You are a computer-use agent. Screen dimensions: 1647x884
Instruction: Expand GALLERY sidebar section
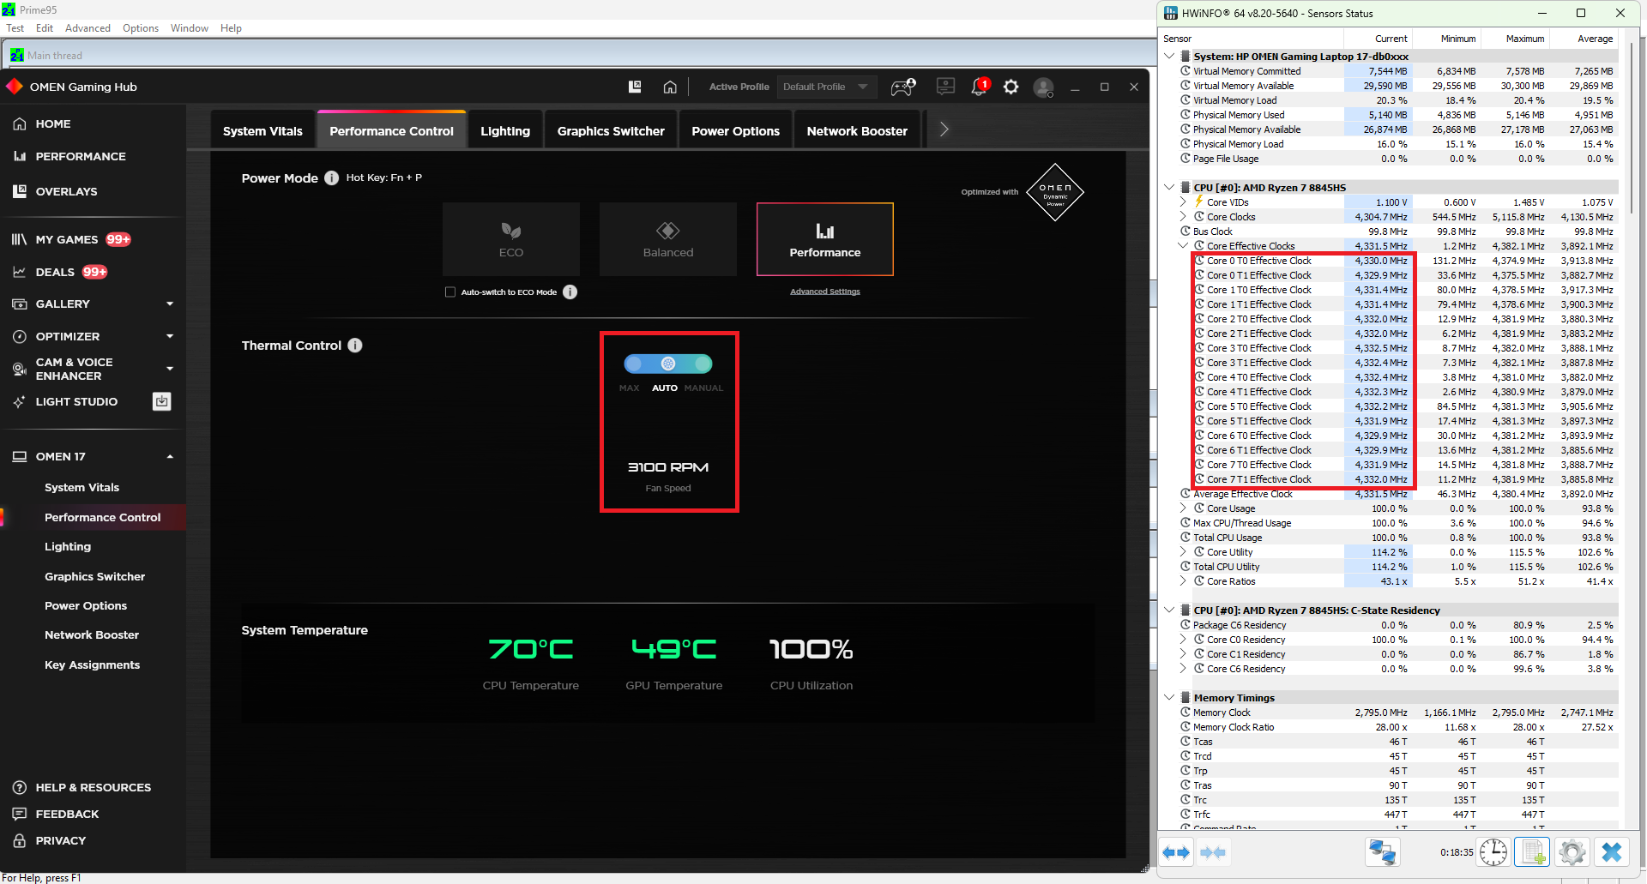[x=170, y=304]
